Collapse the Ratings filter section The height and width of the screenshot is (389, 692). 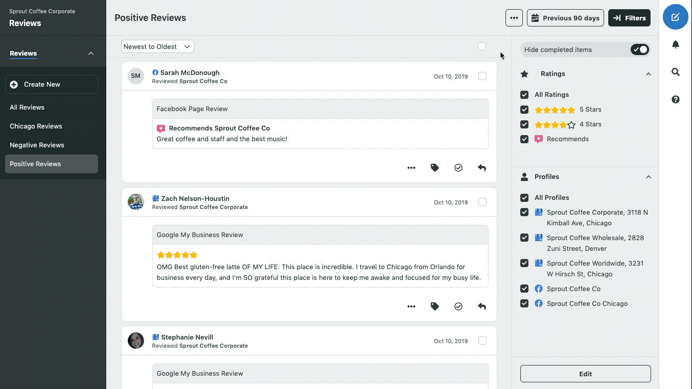(648, 74)
